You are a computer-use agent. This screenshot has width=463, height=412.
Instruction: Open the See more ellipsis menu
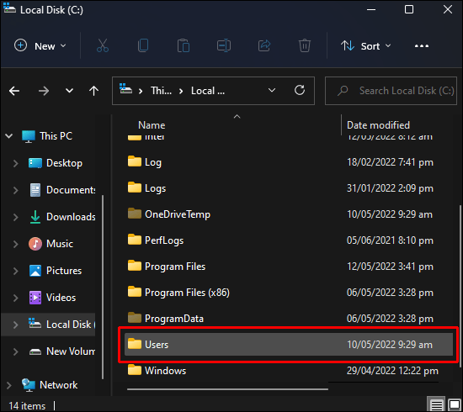tap(422, 46)
